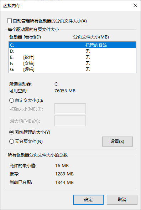Select drive G: labeled 娱乐

[x=72, y=70]
